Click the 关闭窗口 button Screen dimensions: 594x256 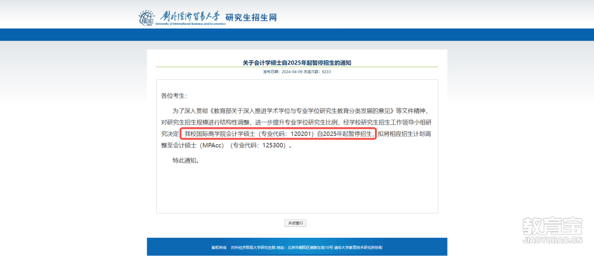tap(295, 224)
